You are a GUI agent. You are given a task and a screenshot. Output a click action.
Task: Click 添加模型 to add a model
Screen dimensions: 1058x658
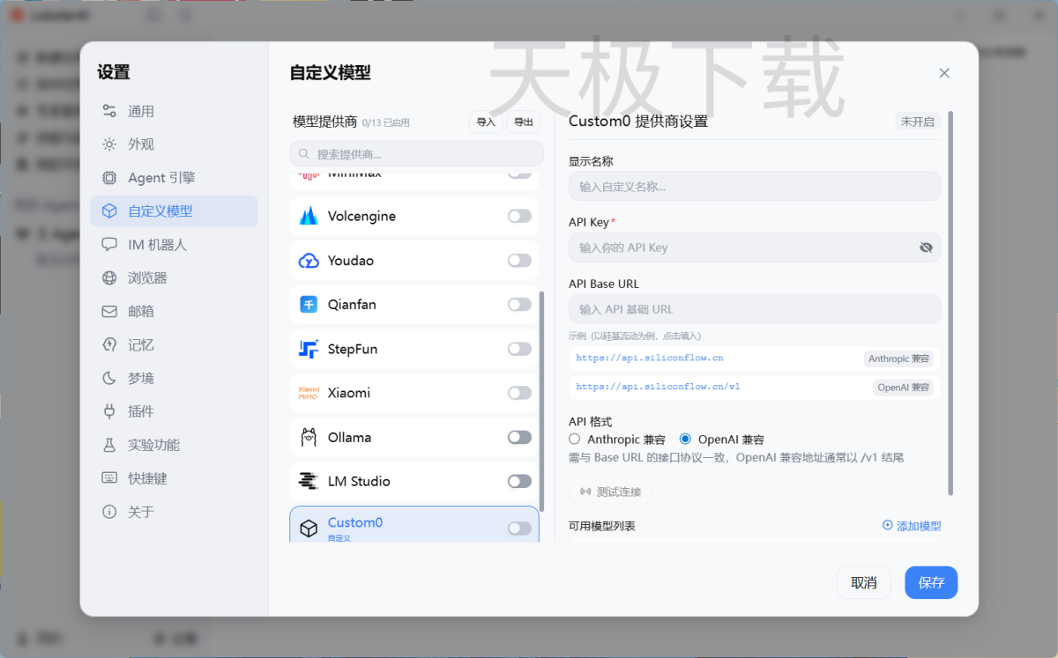[912, 526]
